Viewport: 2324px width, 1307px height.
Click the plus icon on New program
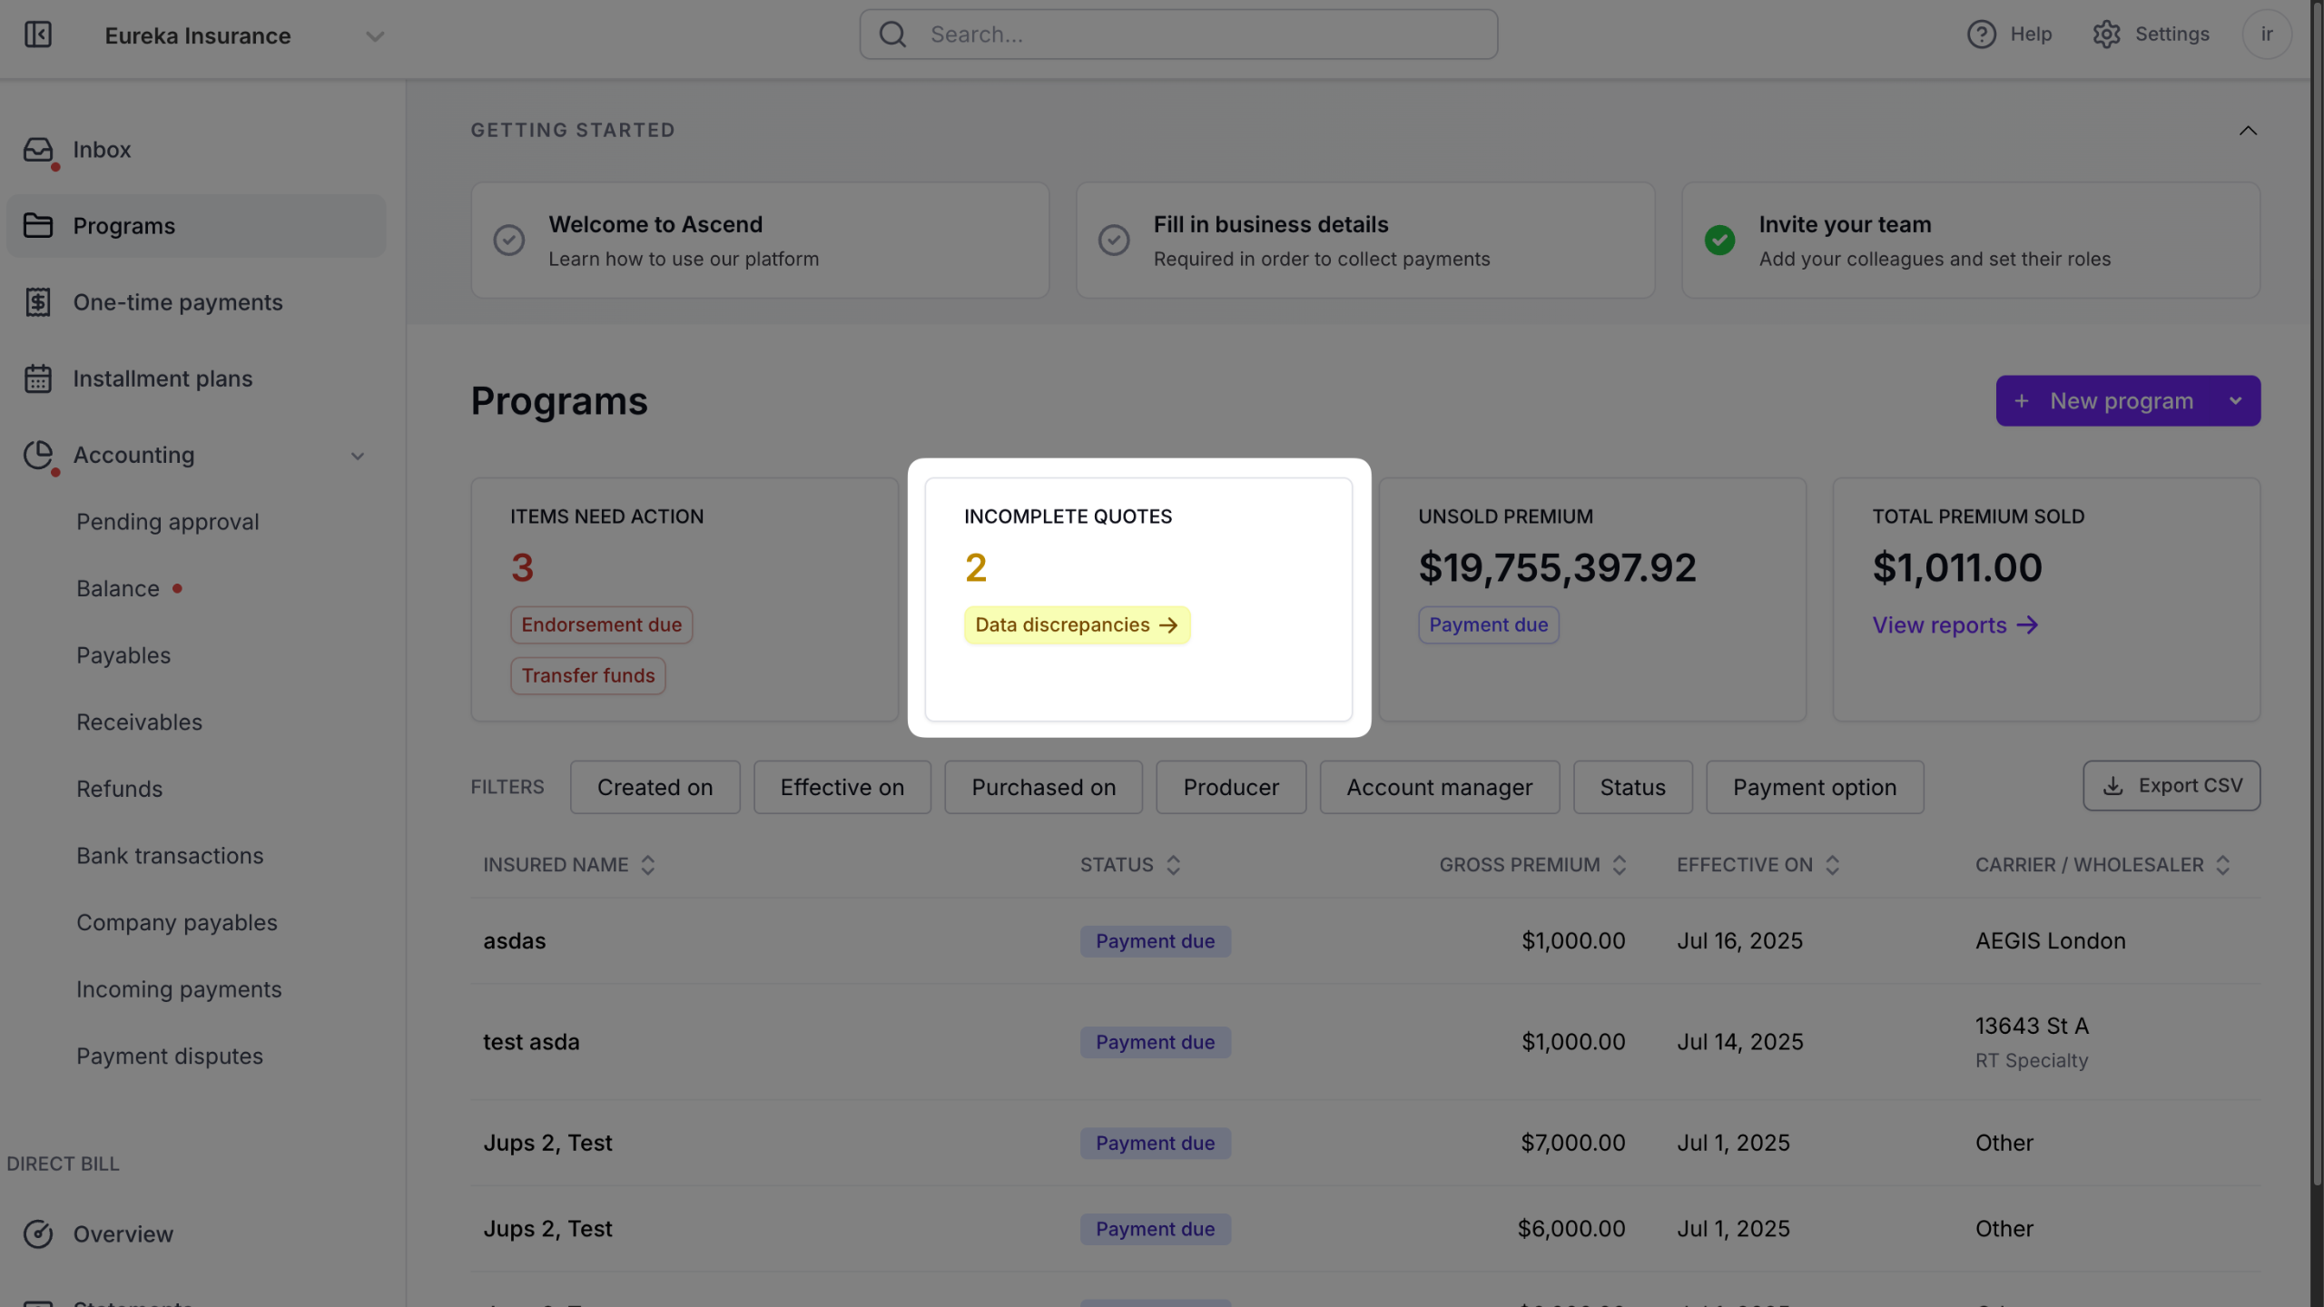point(2022,401)
